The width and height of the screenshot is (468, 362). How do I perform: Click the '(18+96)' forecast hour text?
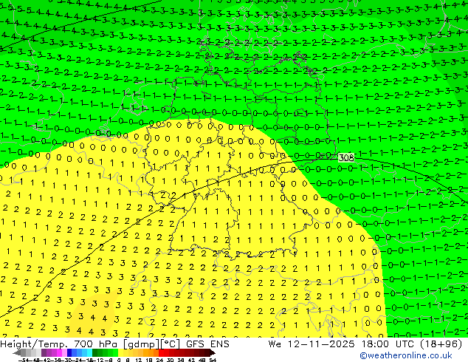click(x=441, y=344)
